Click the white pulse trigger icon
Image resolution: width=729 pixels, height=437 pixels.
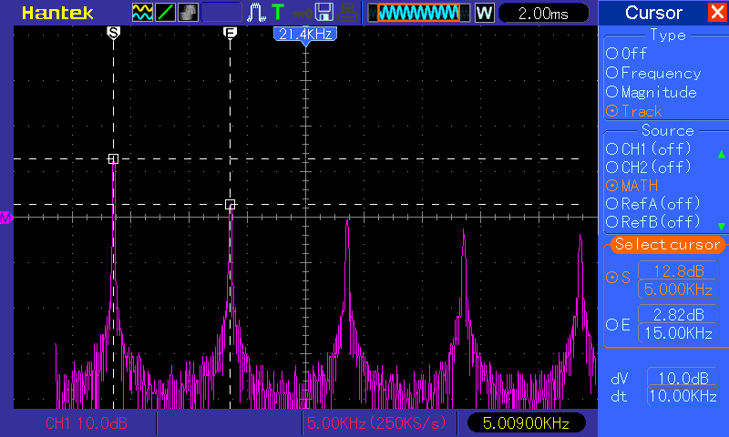click(258, 13)
